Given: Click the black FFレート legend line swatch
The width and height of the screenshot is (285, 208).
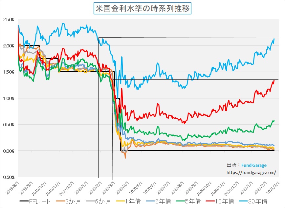Looking at the screenshot, I should 25,201.
